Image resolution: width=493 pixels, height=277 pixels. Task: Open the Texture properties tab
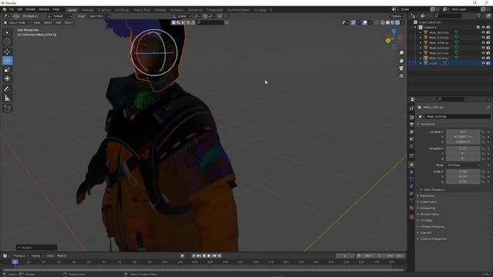(411, 217)
